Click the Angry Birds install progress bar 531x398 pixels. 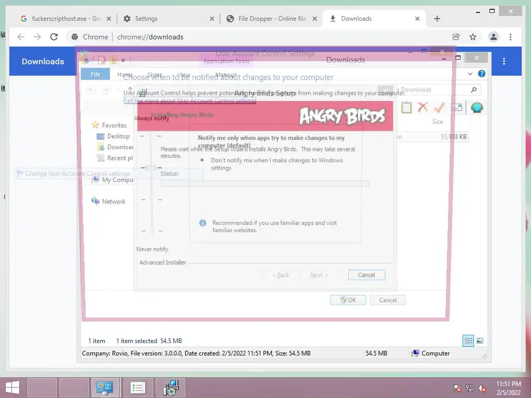265,183
